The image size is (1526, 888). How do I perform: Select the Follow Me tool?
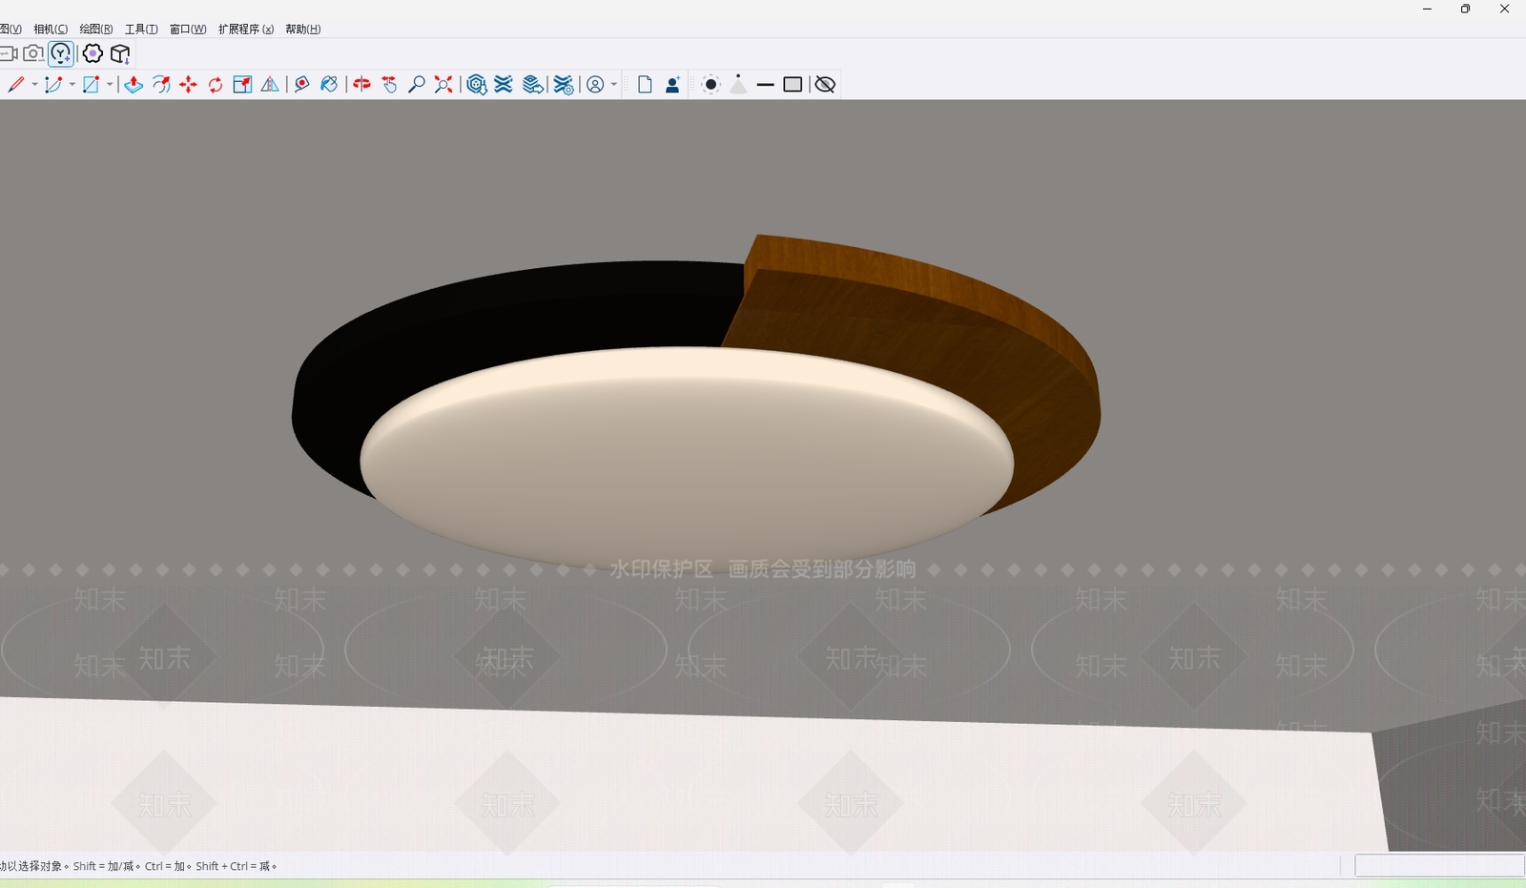pyautogui.click(x=161, y=85)
